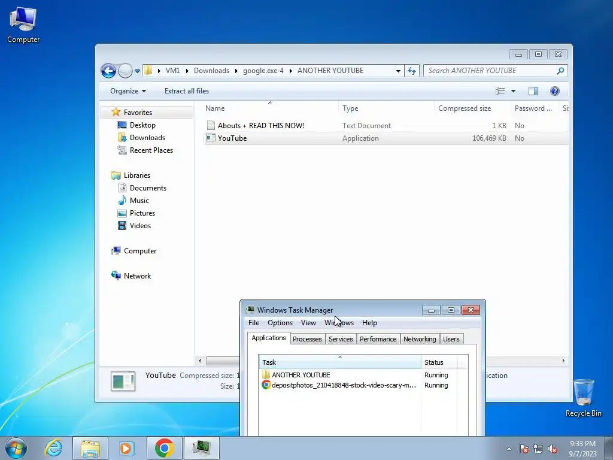Open Task Manager's Options menu
The image size is (613, 460).
point(280,323)
